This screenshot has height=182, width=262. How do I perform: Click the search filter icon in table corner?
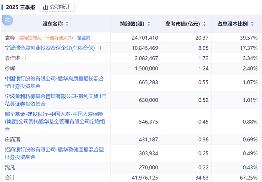click(7, 20)
